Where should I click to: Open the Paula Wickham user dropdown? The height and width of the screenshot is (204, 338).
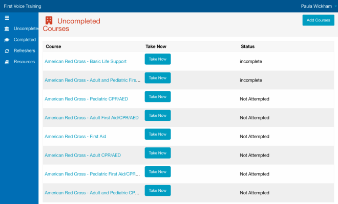coord(319,6)
